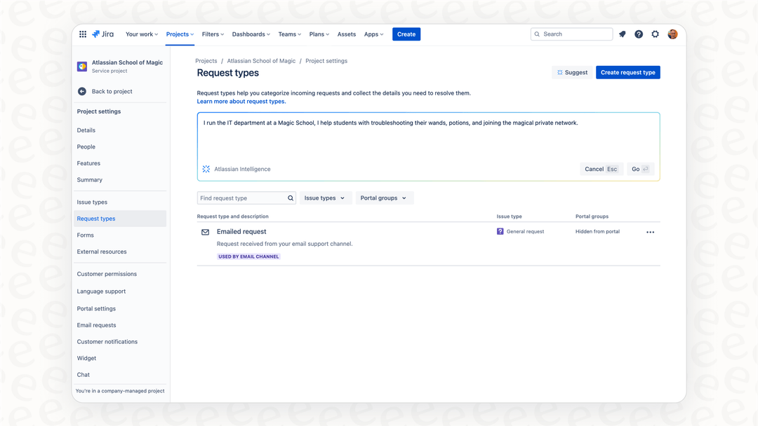
Task: Click the Emailed request envelope icon
Action: click(205, 231)
